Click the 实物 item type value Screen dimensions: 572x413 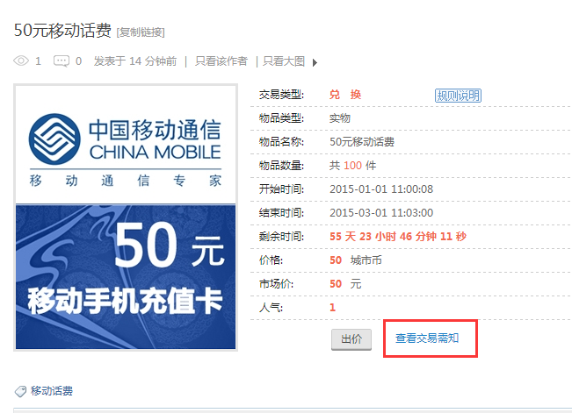pos(340,118)
